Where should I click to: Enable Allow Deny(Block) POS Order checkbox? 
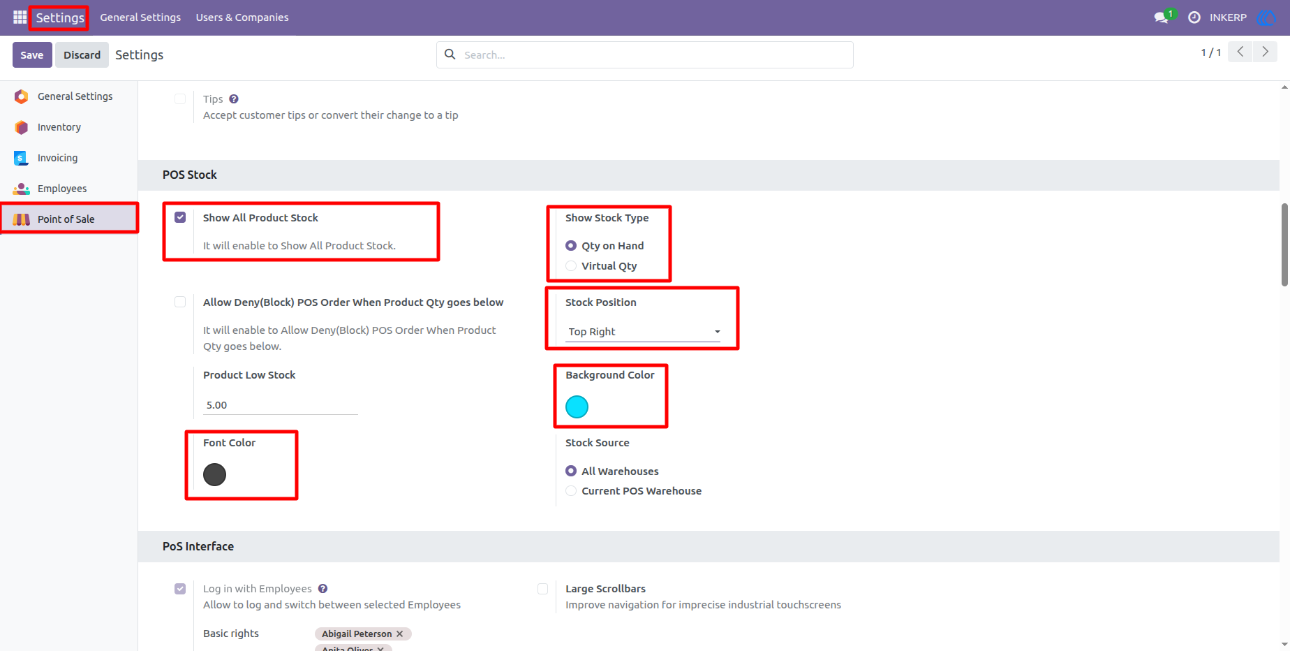tap(180, 302)
